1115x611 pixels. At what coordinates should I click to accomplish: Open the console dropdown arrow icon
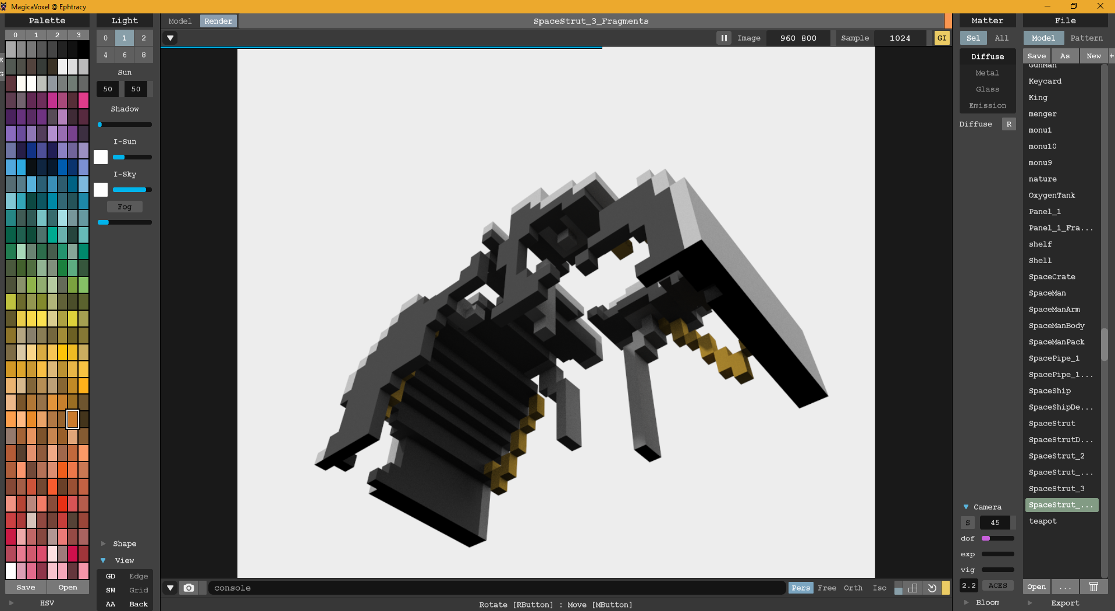click(170, 588)
